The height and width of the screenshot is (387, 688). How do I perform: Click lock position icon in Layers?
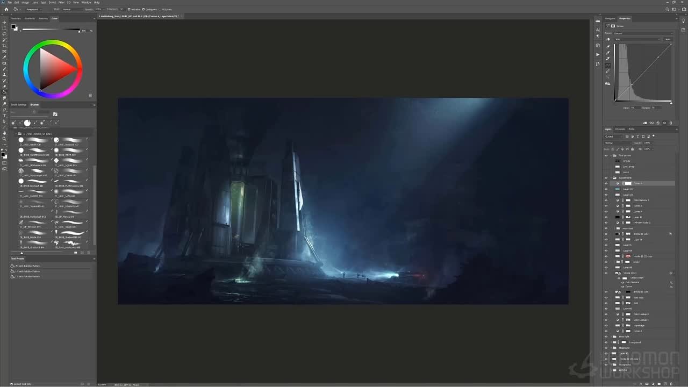tap(623, 149)
